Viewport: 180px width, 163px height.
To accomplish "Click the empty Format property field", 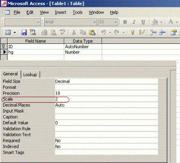I will (106, 87).
